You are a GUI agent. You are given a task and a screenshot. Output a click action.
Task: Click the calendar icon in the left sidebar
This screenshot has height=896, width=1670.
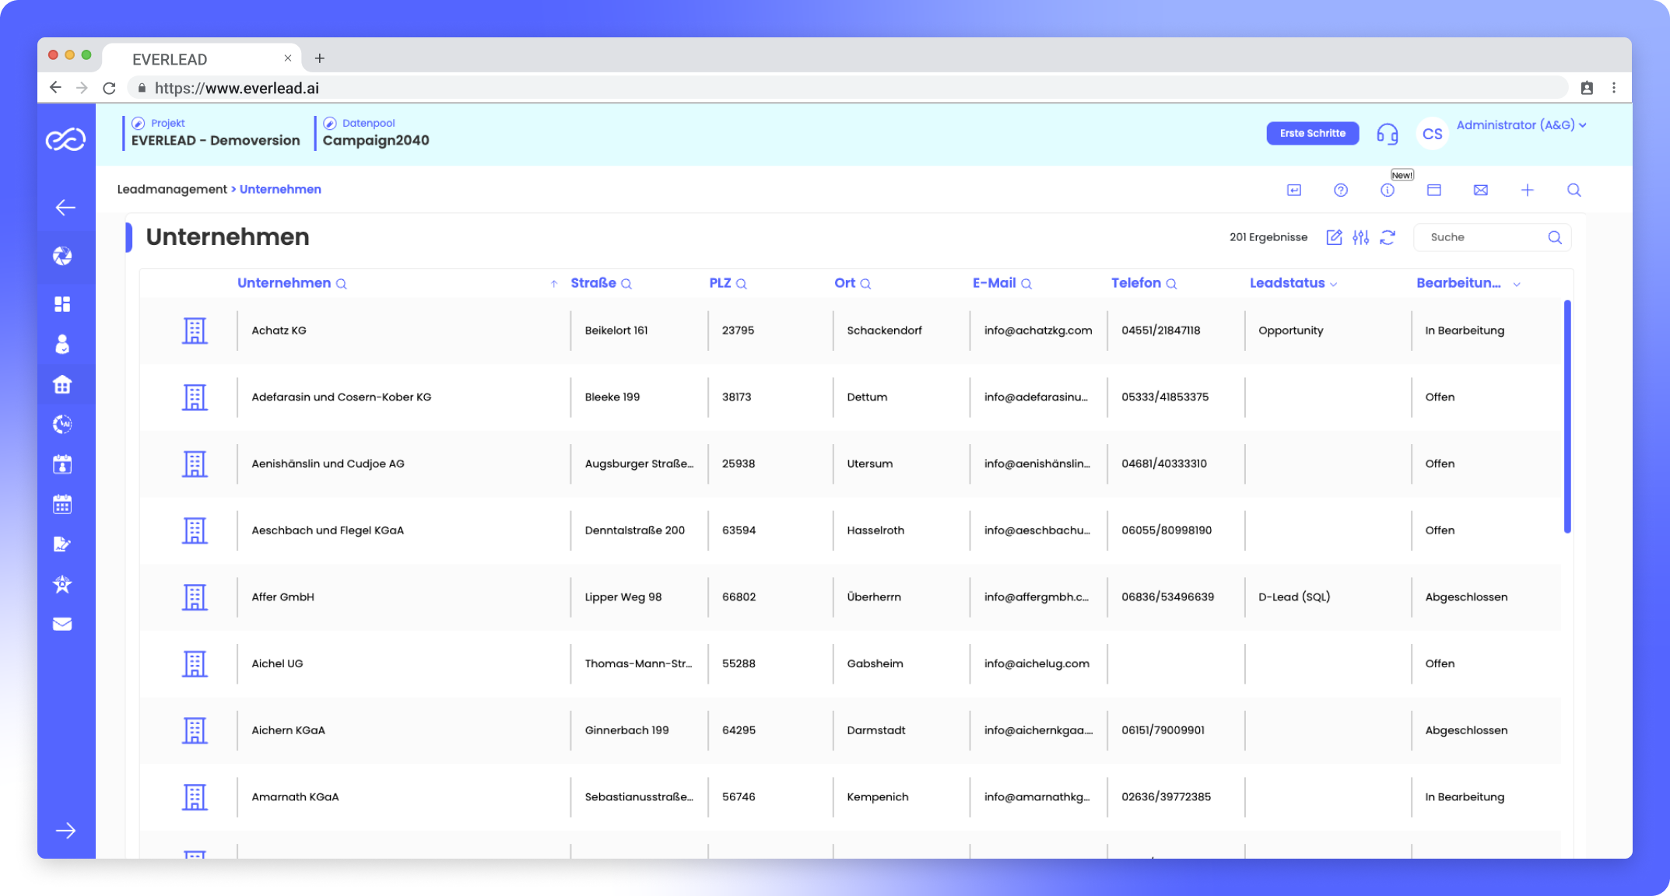point(62,504)
